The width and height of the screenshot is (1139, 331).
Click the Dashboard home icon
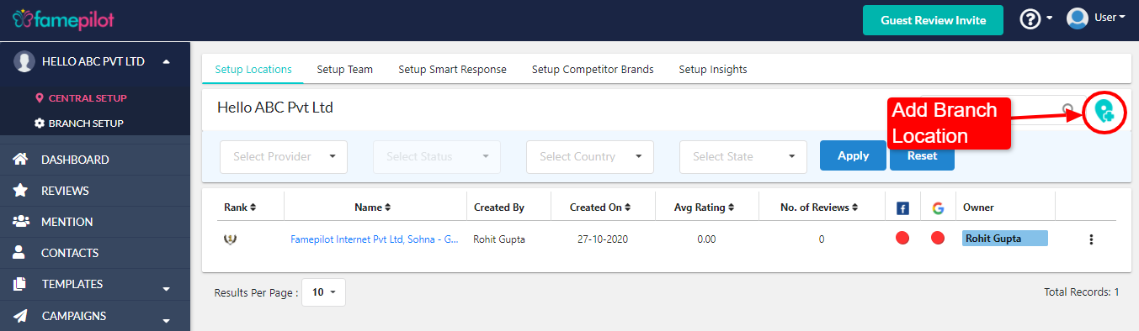(x=21, y=160)
